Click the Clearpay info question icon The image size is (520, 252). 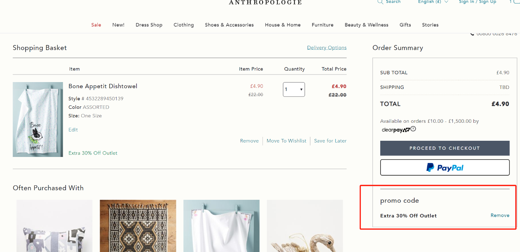(x=413, y=129)
